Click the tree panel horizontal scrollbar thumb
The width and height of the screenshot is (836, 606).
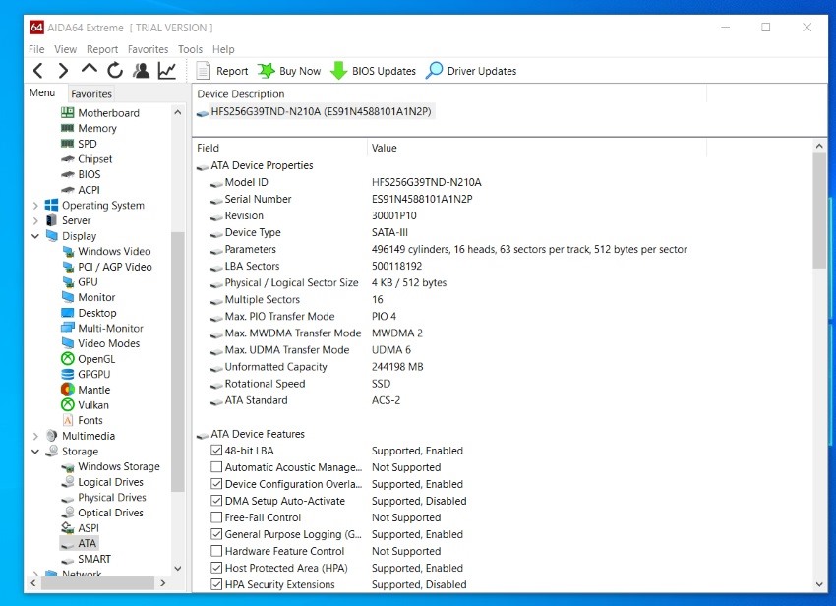pyautogui.click(x=97, y=583)
